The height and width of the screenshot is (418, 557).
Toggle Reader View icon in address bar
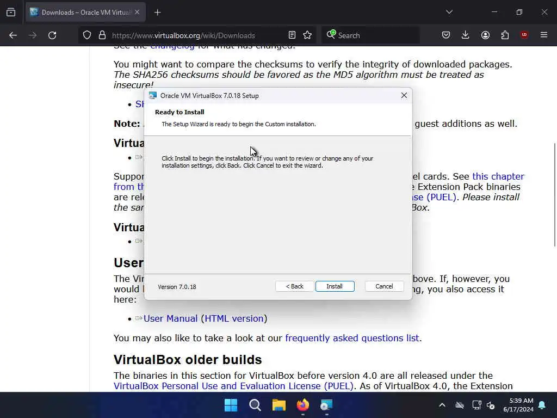(292, 35)
